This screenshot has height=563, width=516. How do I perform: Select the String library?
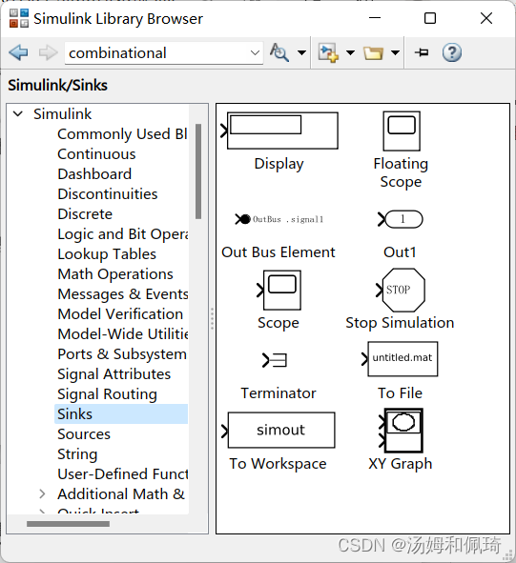[77, 454]
